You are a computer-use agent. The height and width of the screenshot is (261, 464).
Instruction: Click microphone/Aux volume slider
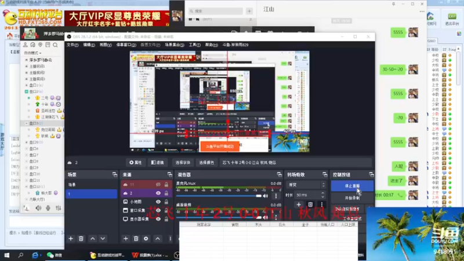(x=219, y=196)
